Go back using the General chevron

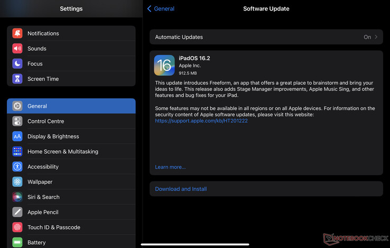click(150, 8)
